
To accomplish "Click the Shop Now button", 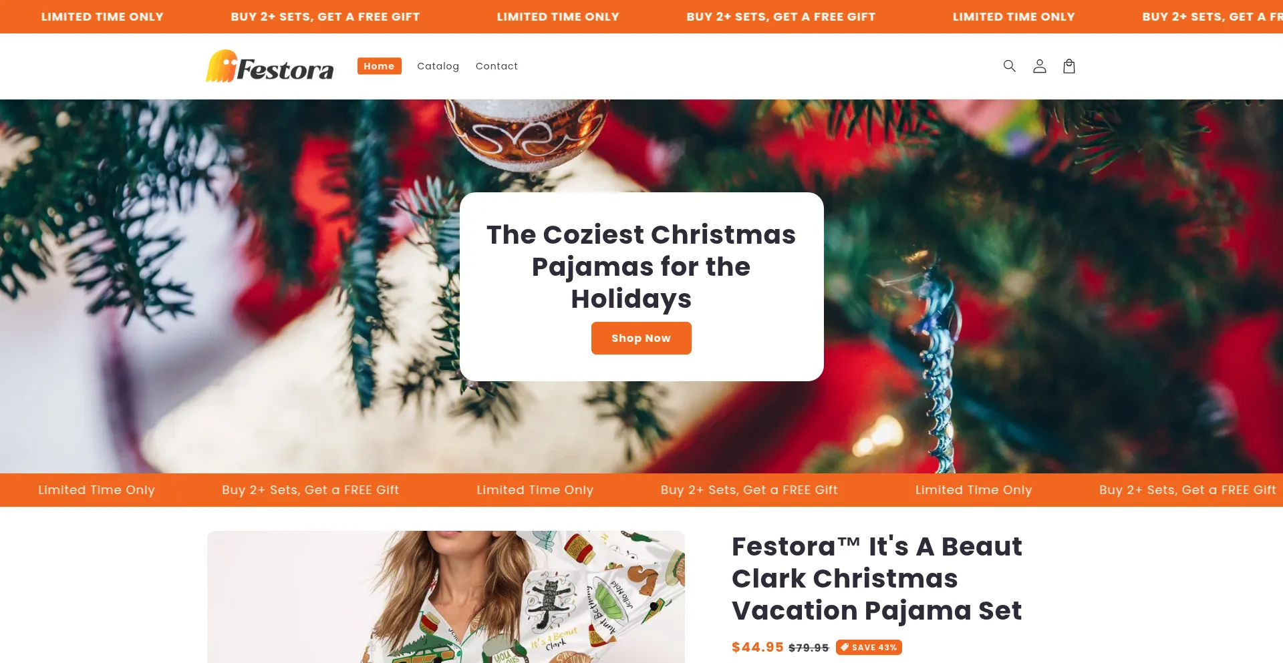I will tap(641, 339).
